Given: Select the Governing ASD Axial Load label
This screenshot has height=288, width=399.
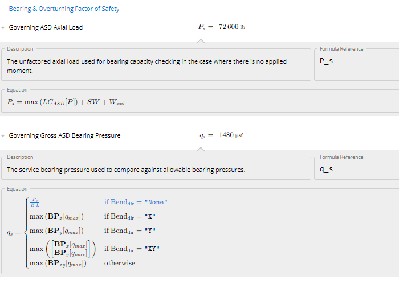Looking at the screenshot, I should [x=46, y=27].
